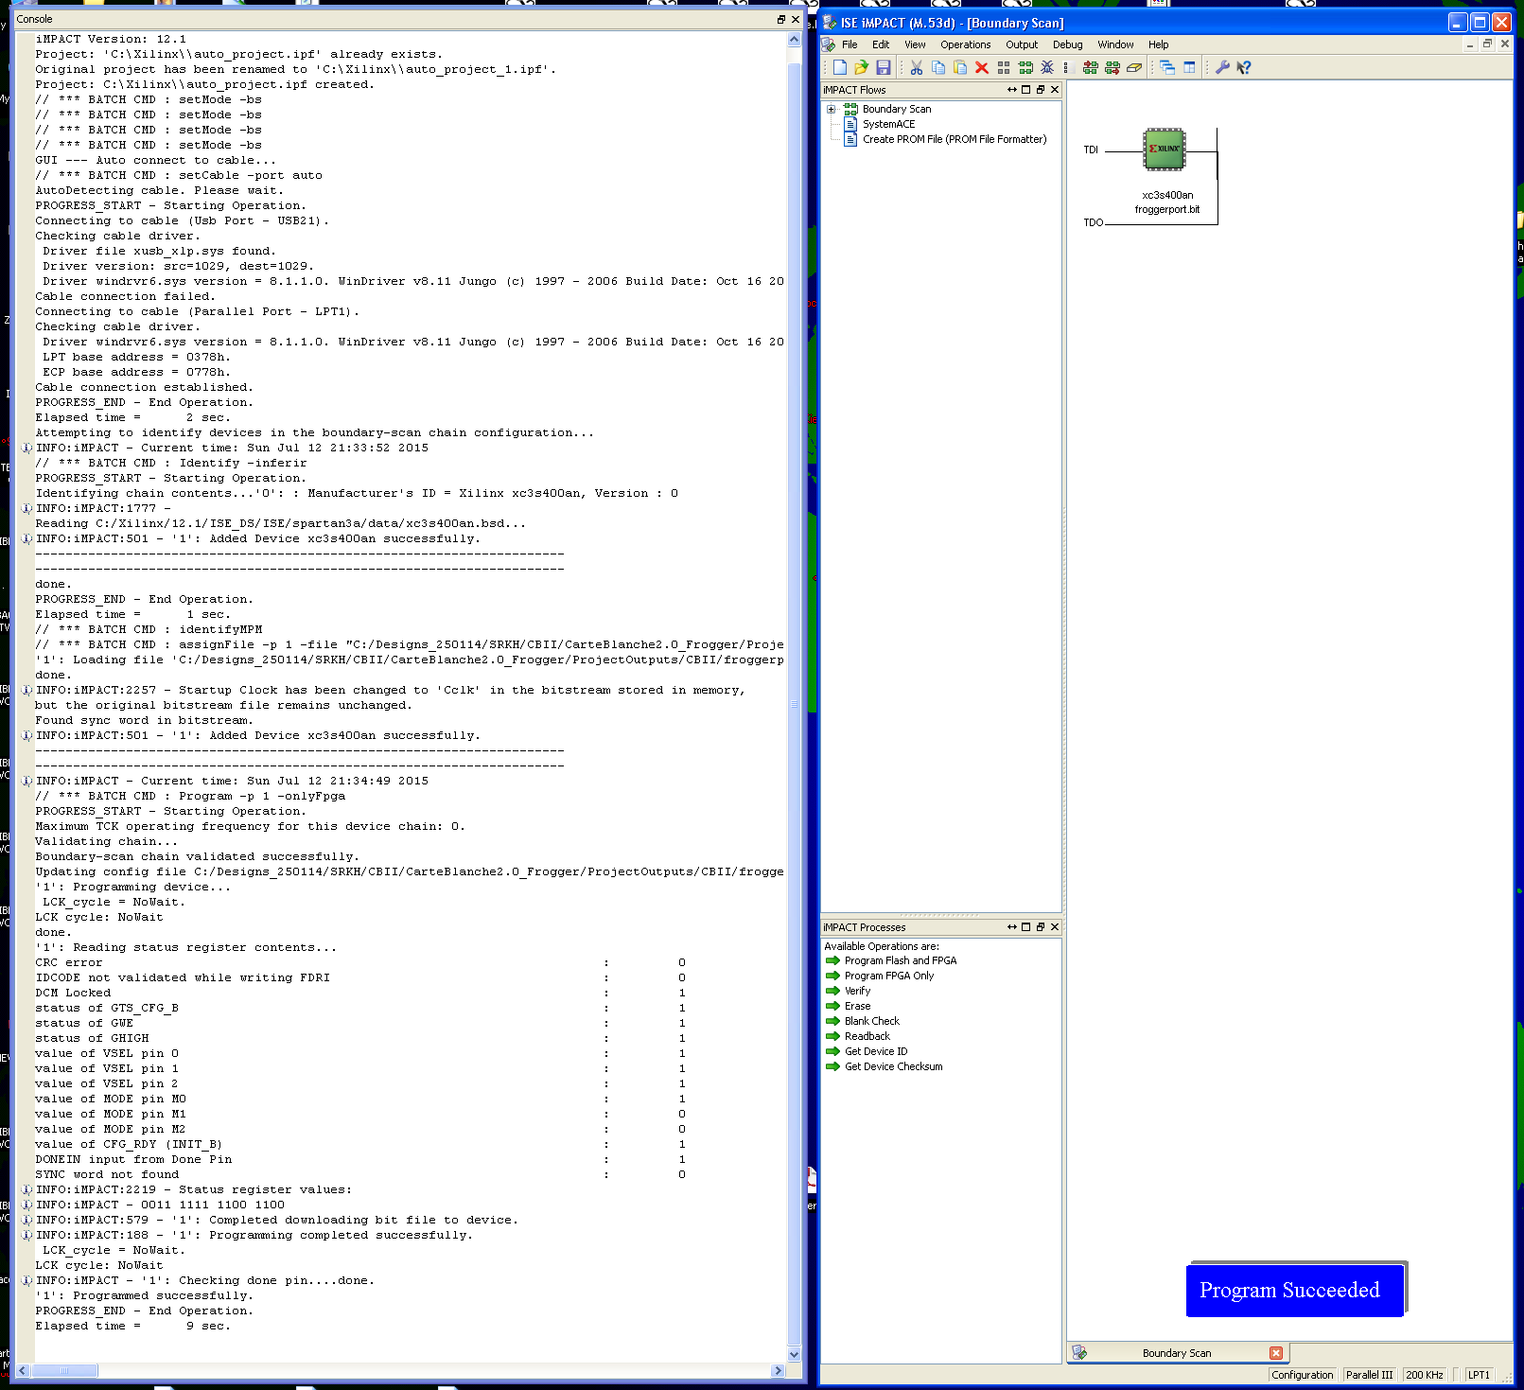Switch to the Boundary Scan document tab

[1176, 1353]
